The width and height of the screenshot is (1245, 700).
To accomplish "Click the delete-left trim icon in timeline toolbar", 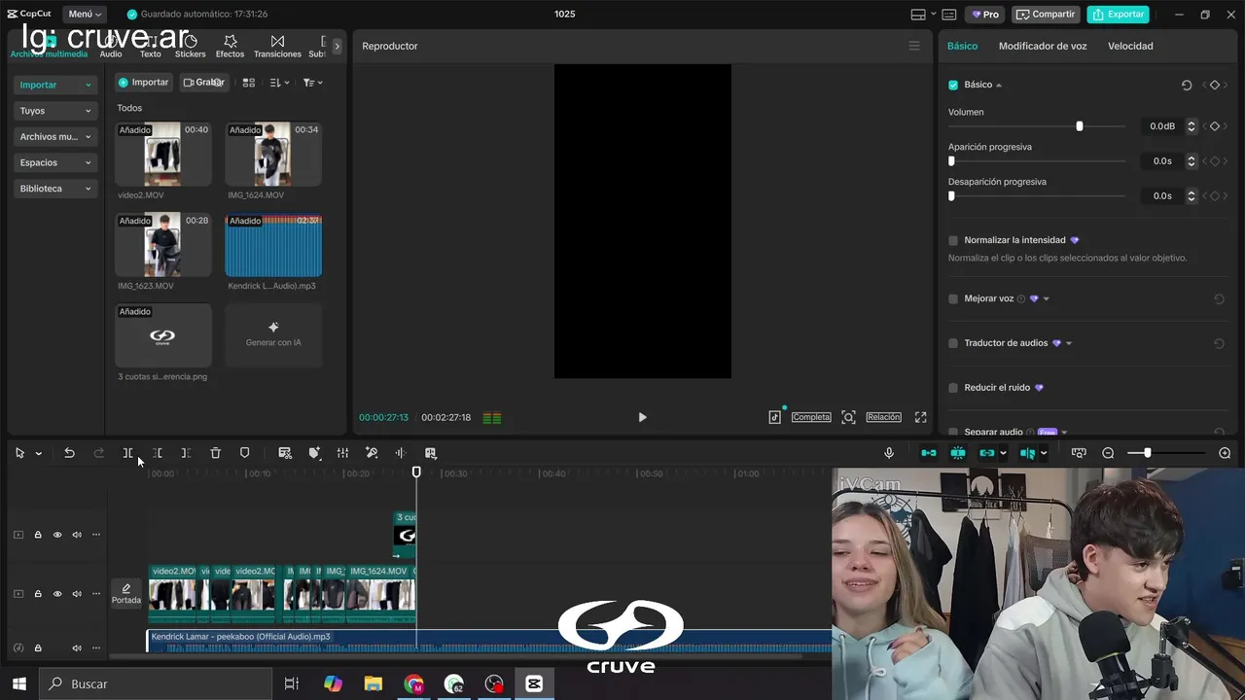I will click(158, 453).
